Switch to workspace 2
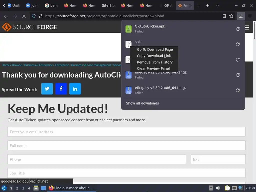 click(17, 188)
